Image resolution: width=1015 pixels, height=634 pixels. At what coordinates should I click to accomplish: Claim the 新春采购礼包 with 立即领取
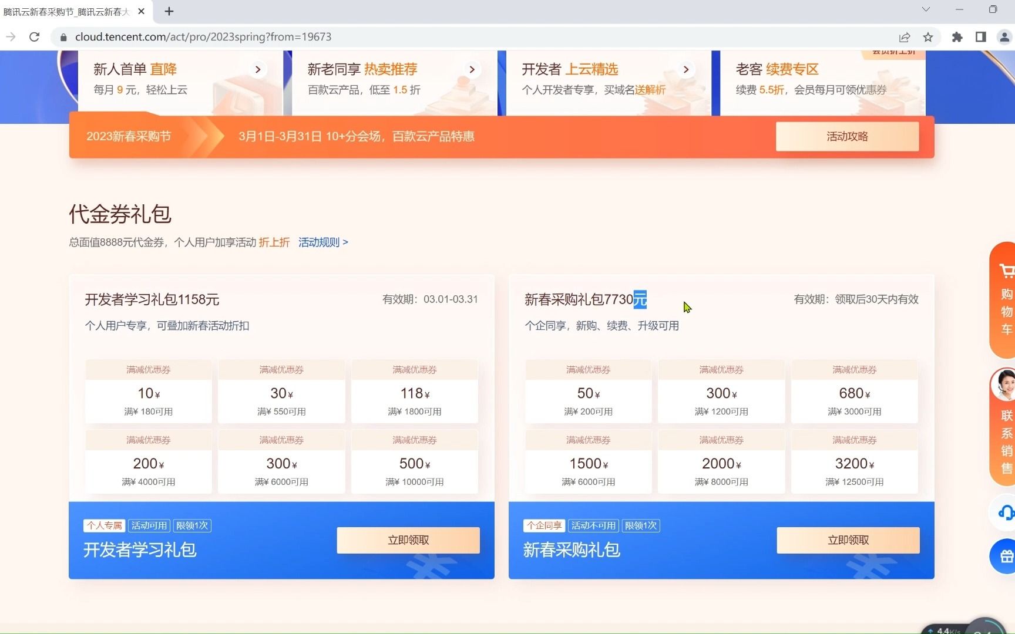click(848, 540)
